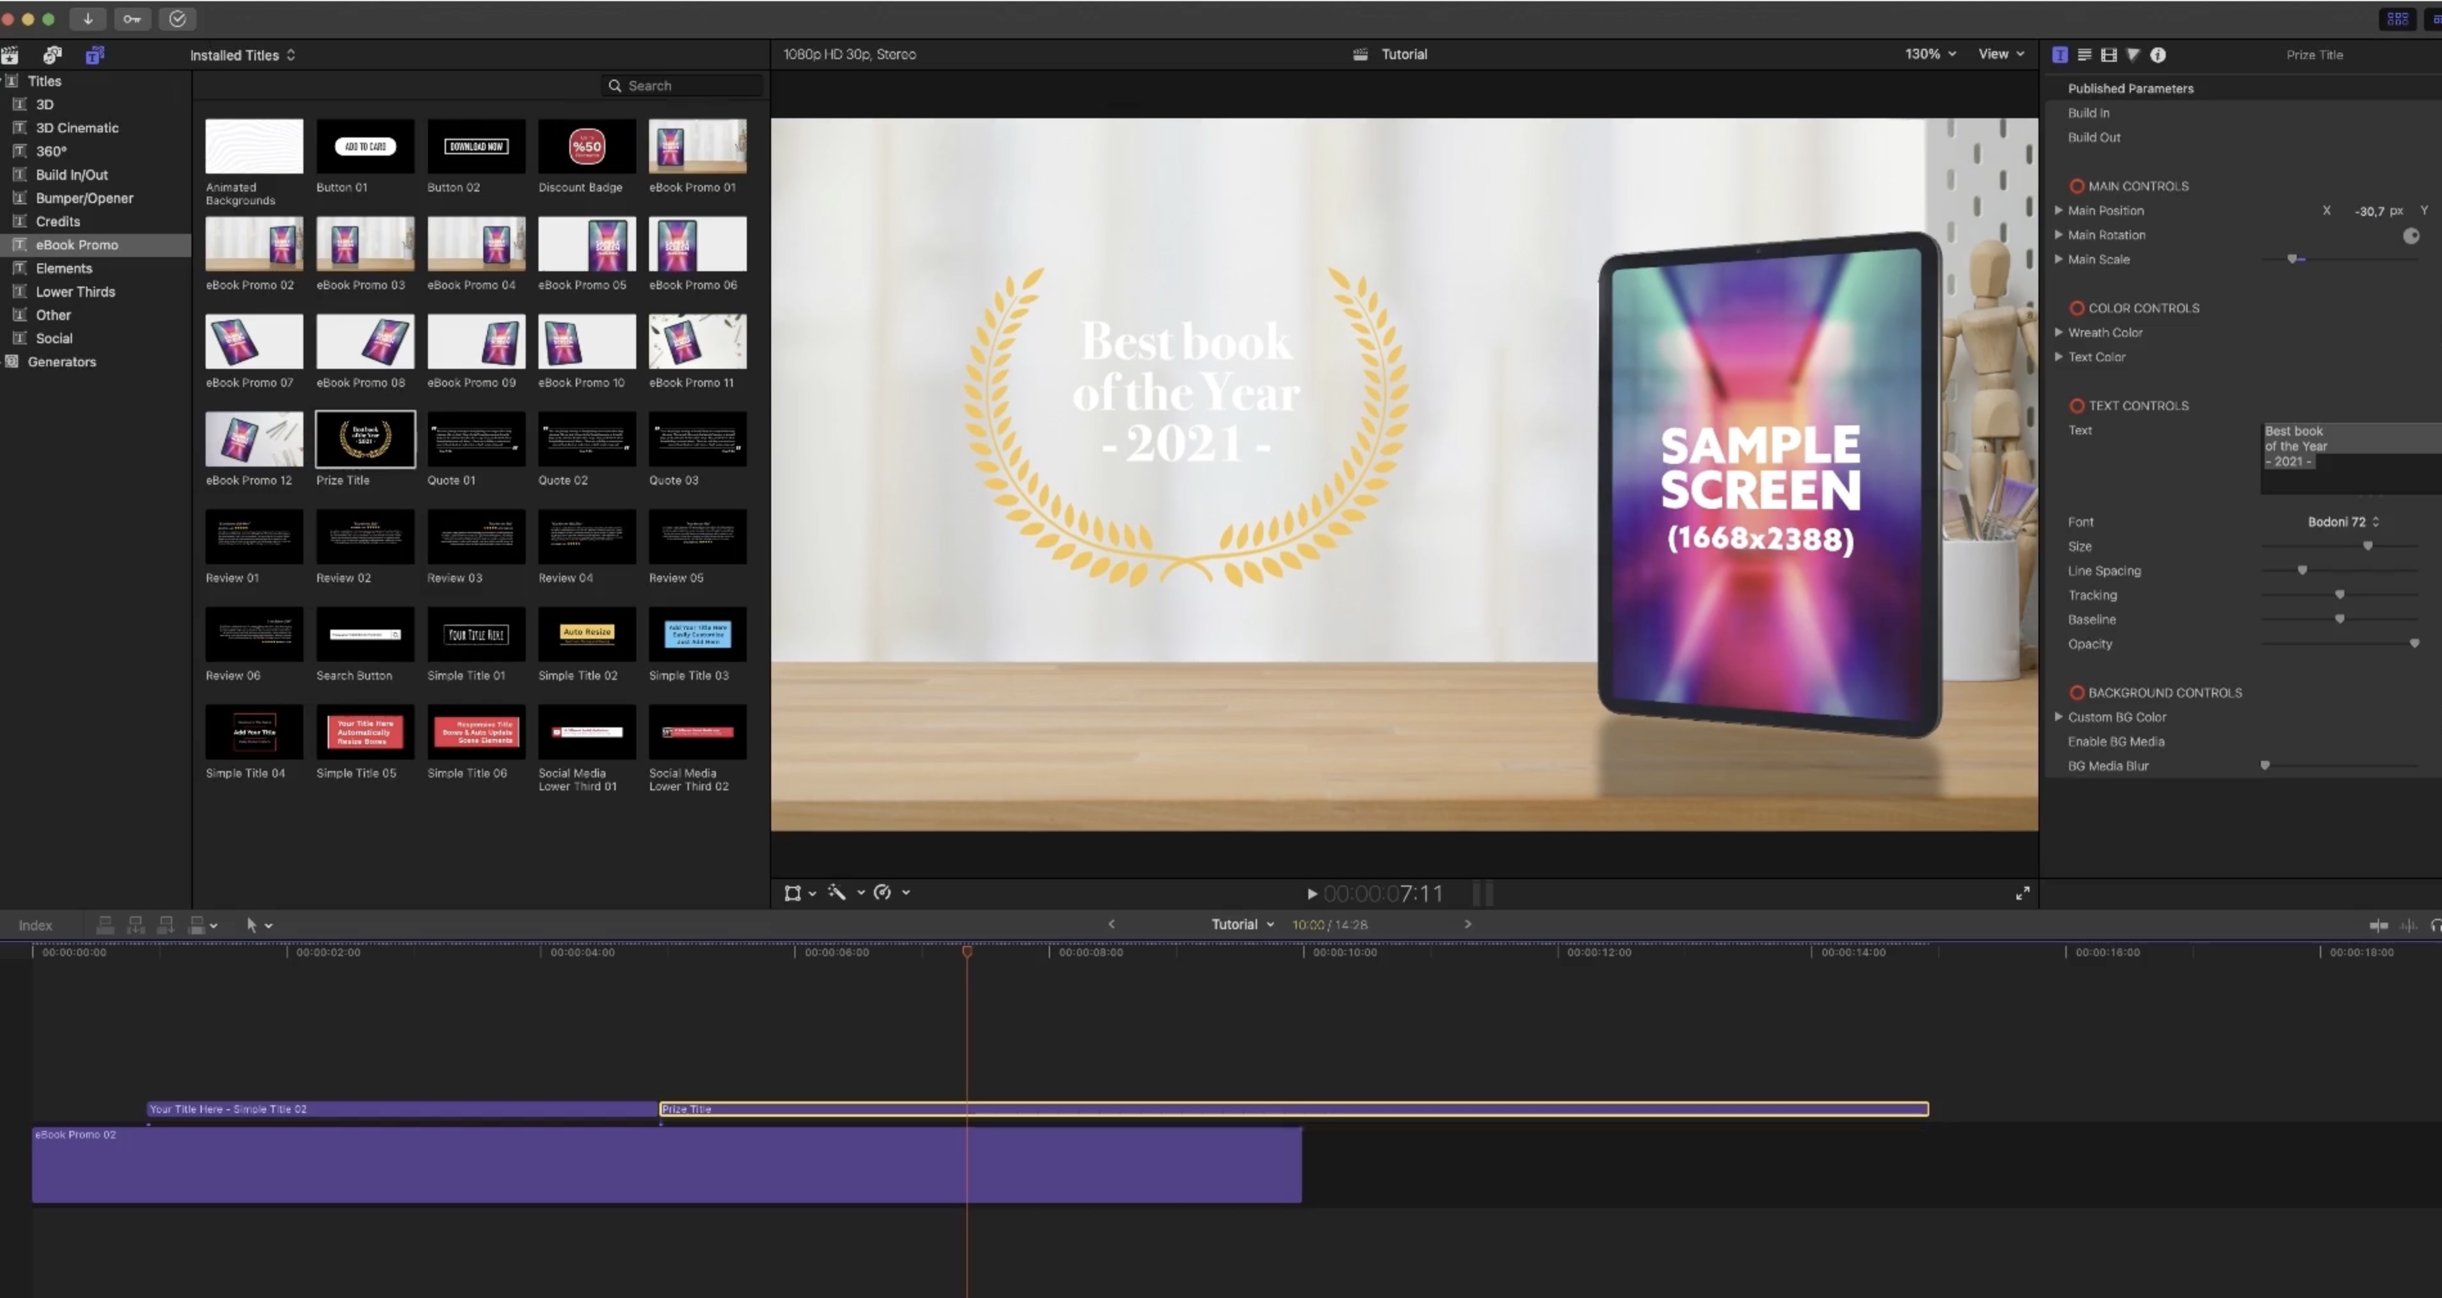
Task: Open the Text inspector icon
Action: pos(2083,55)
